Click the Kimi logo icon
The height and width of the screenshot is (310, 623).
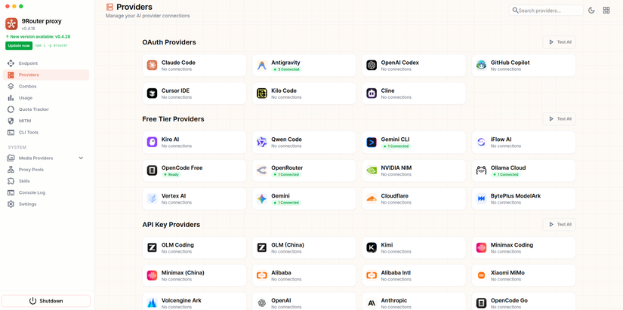pyautogui.click(x=372, y=247)
